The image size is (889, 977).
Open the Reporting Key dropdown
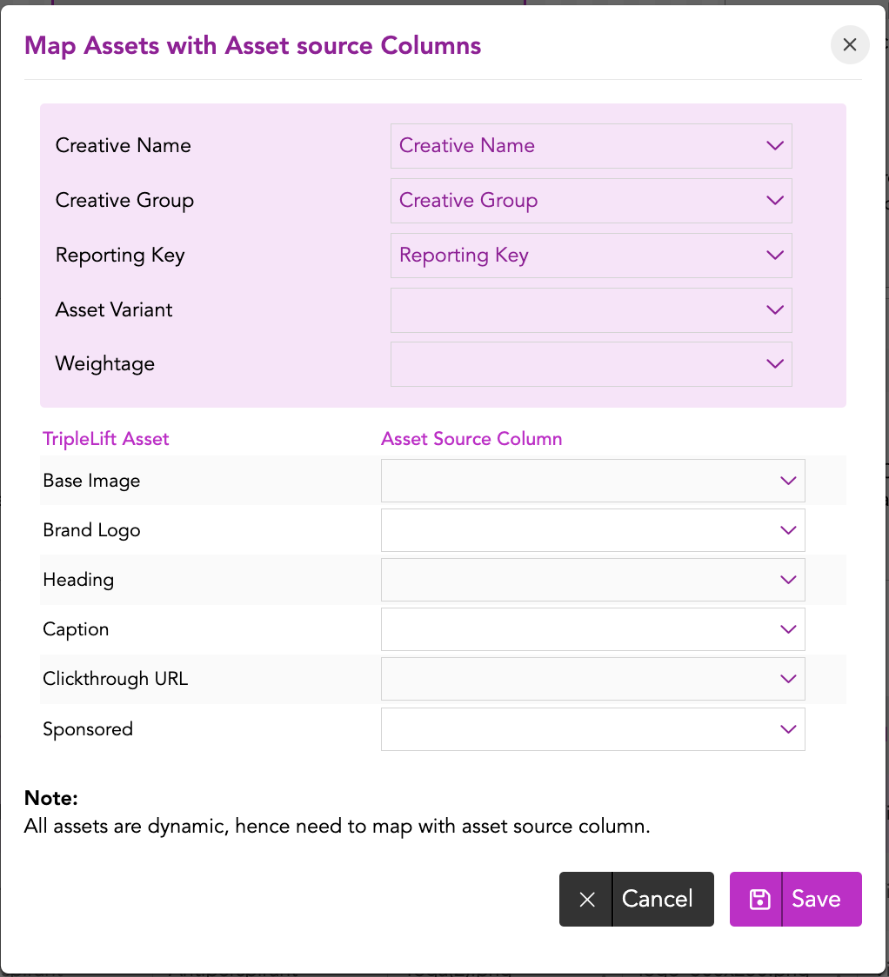click(591, 256)
